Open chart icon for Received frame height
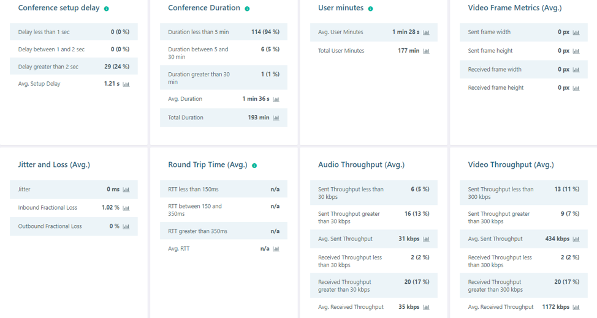Image resolution: width=597 pixels, height=318 pixels. 576,88
